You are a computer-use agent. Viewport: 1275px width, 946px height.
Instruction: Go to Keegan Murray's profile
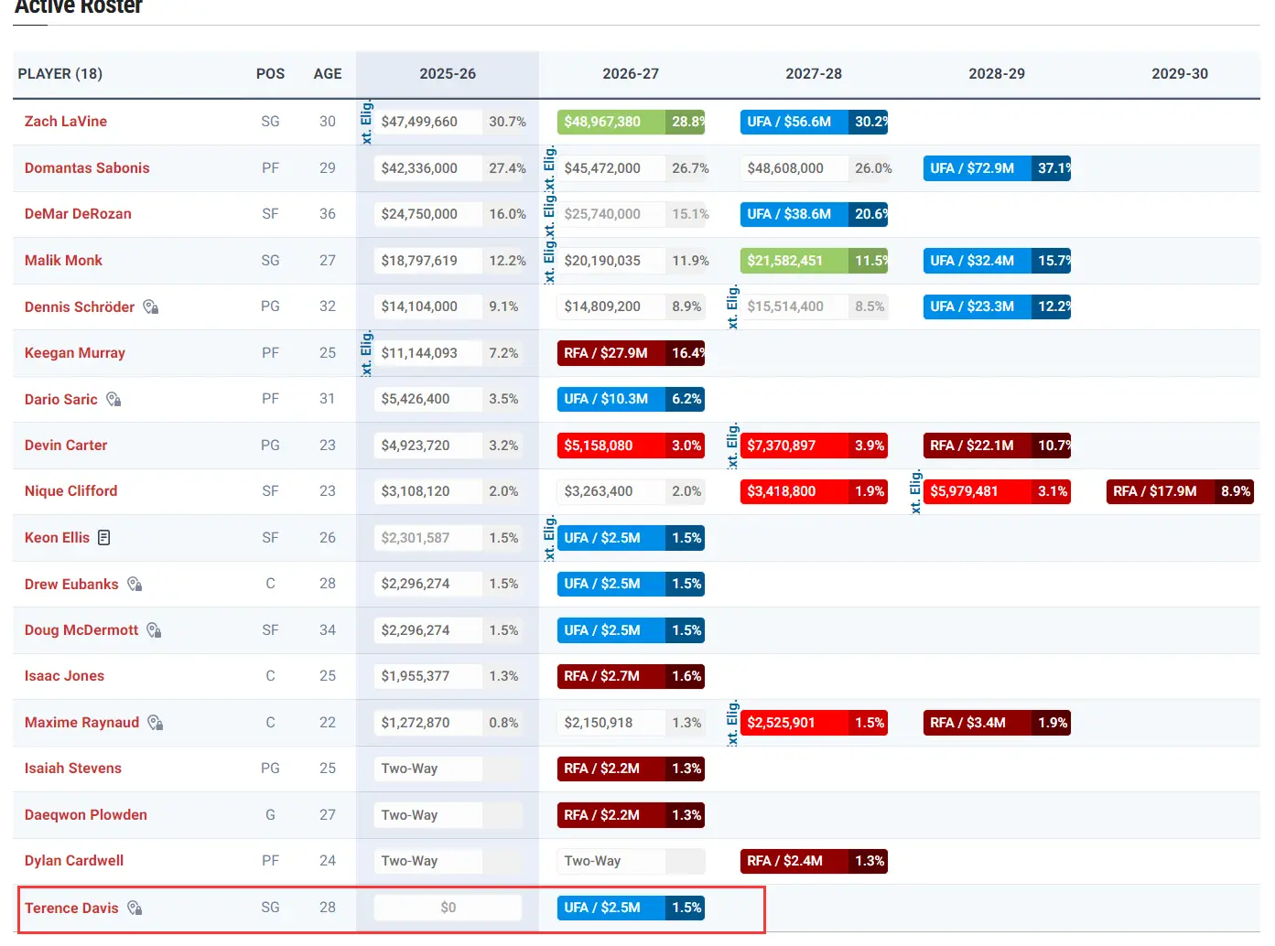(x=75, y=353)
